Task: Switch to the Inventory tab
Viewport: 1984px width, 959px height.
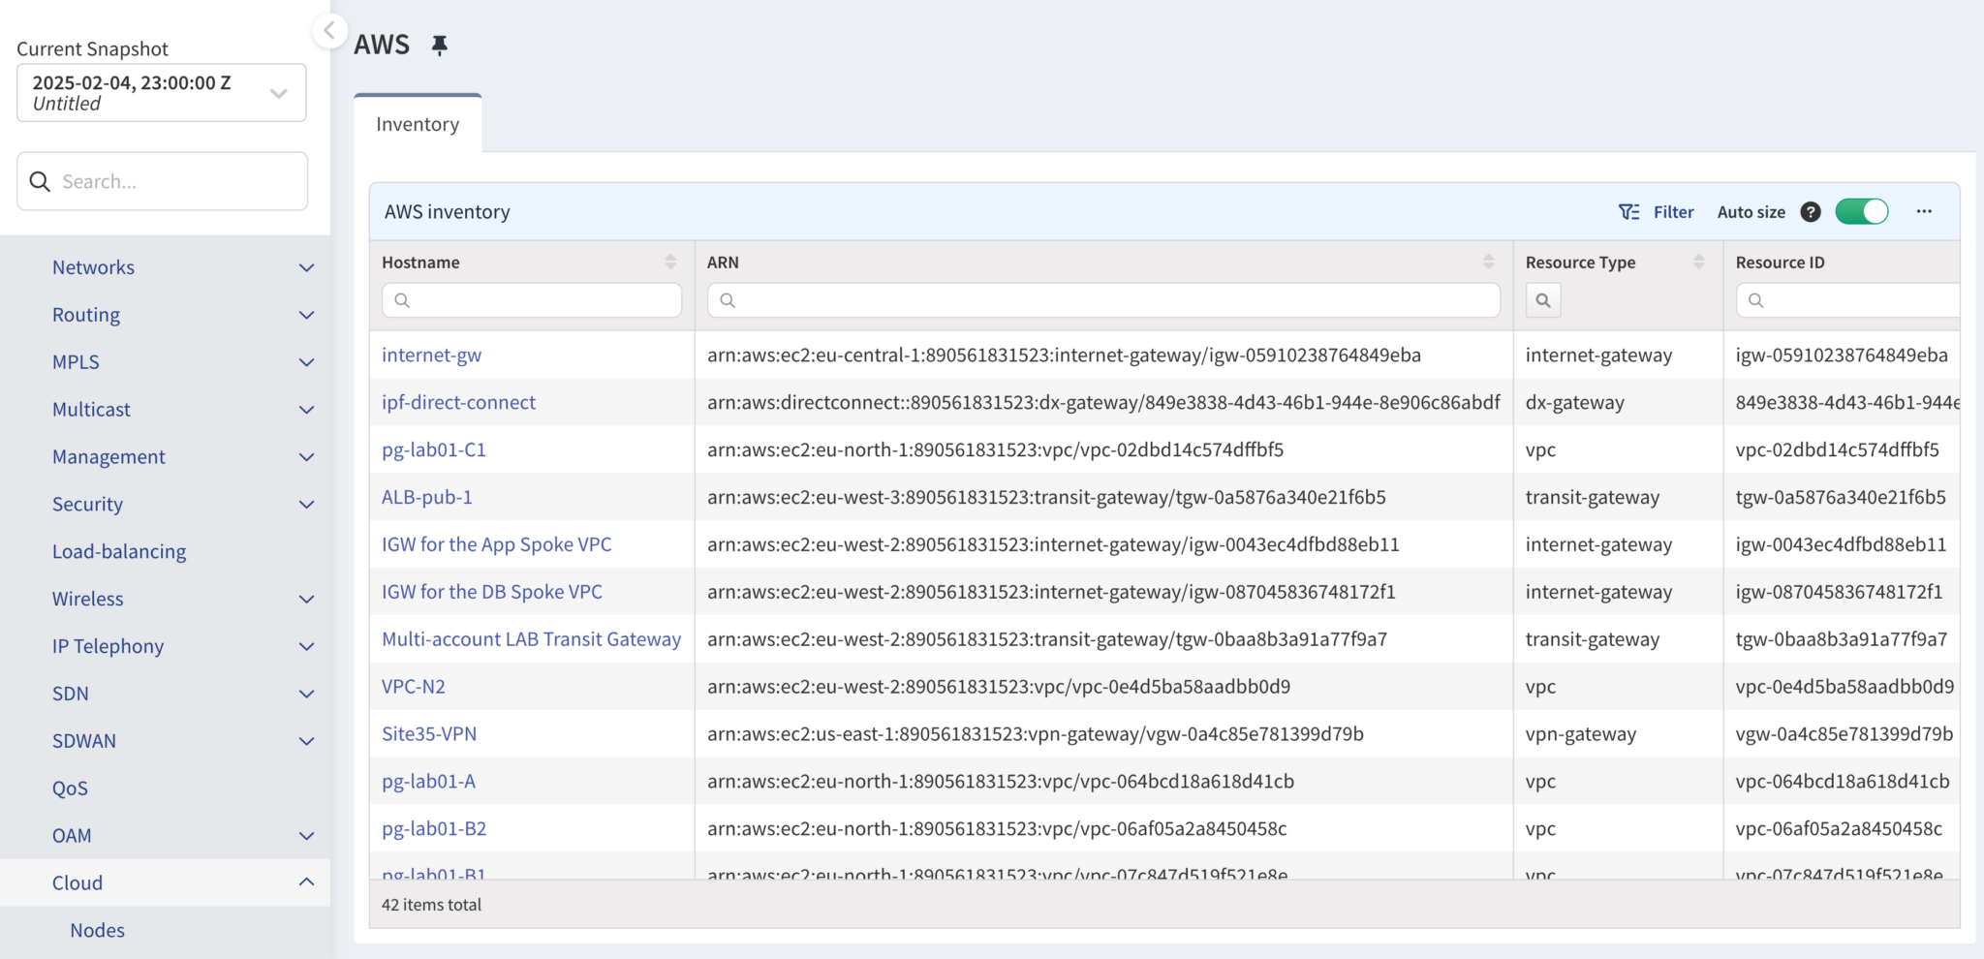Action: [x=417, y=124]
